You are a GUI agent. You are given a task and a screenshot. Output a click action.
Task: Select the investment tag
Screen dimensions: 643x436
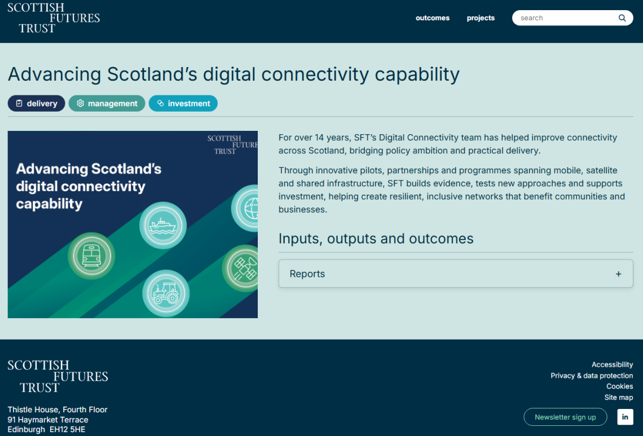[183, 103]
